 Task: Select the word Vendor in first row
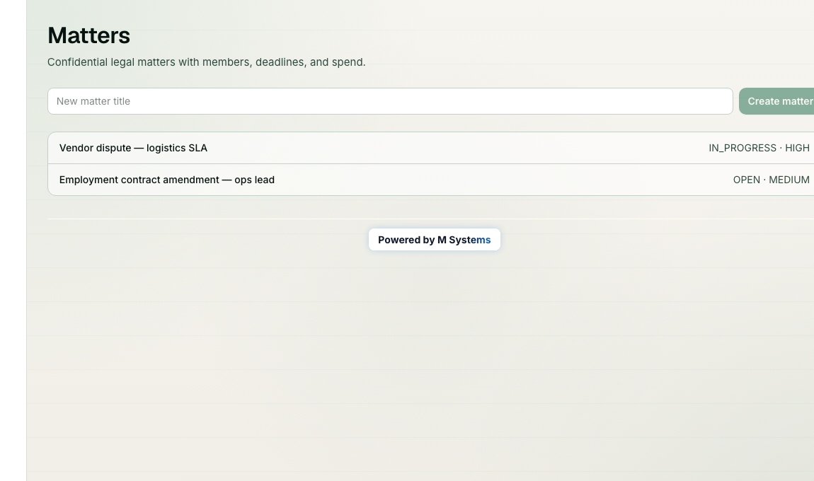pyautogui.click(x=76, y=148)
